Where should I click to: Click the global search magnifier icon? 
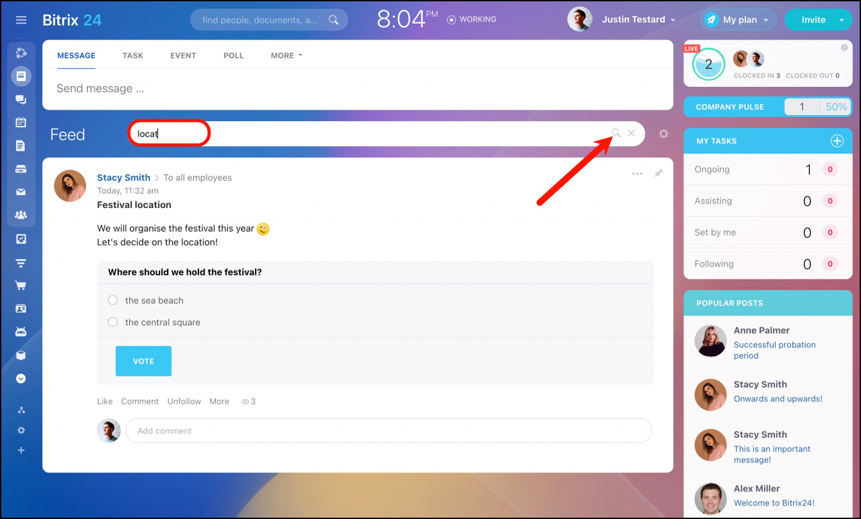coord(334,20)
